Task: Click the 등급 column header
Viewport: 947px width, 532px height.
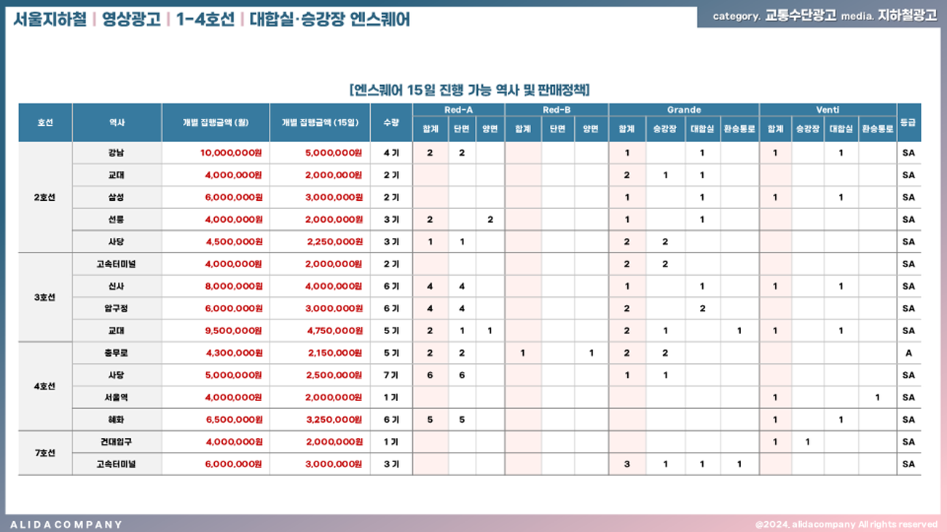Action: pyautogui.click(x=908, y=123)
